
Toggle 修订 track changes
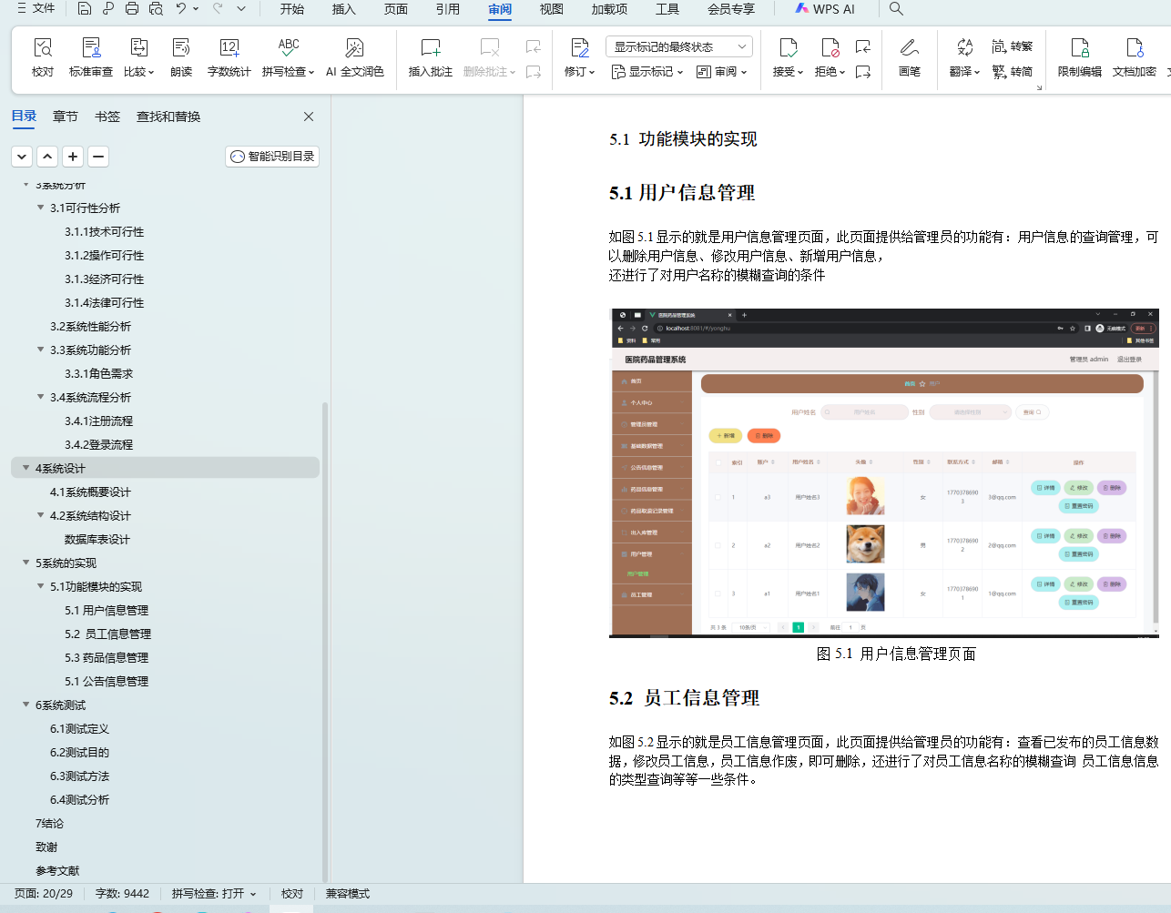click(579, 57)
